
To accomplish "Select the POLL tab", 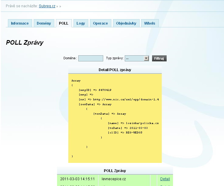I will [x=64, y=23].
